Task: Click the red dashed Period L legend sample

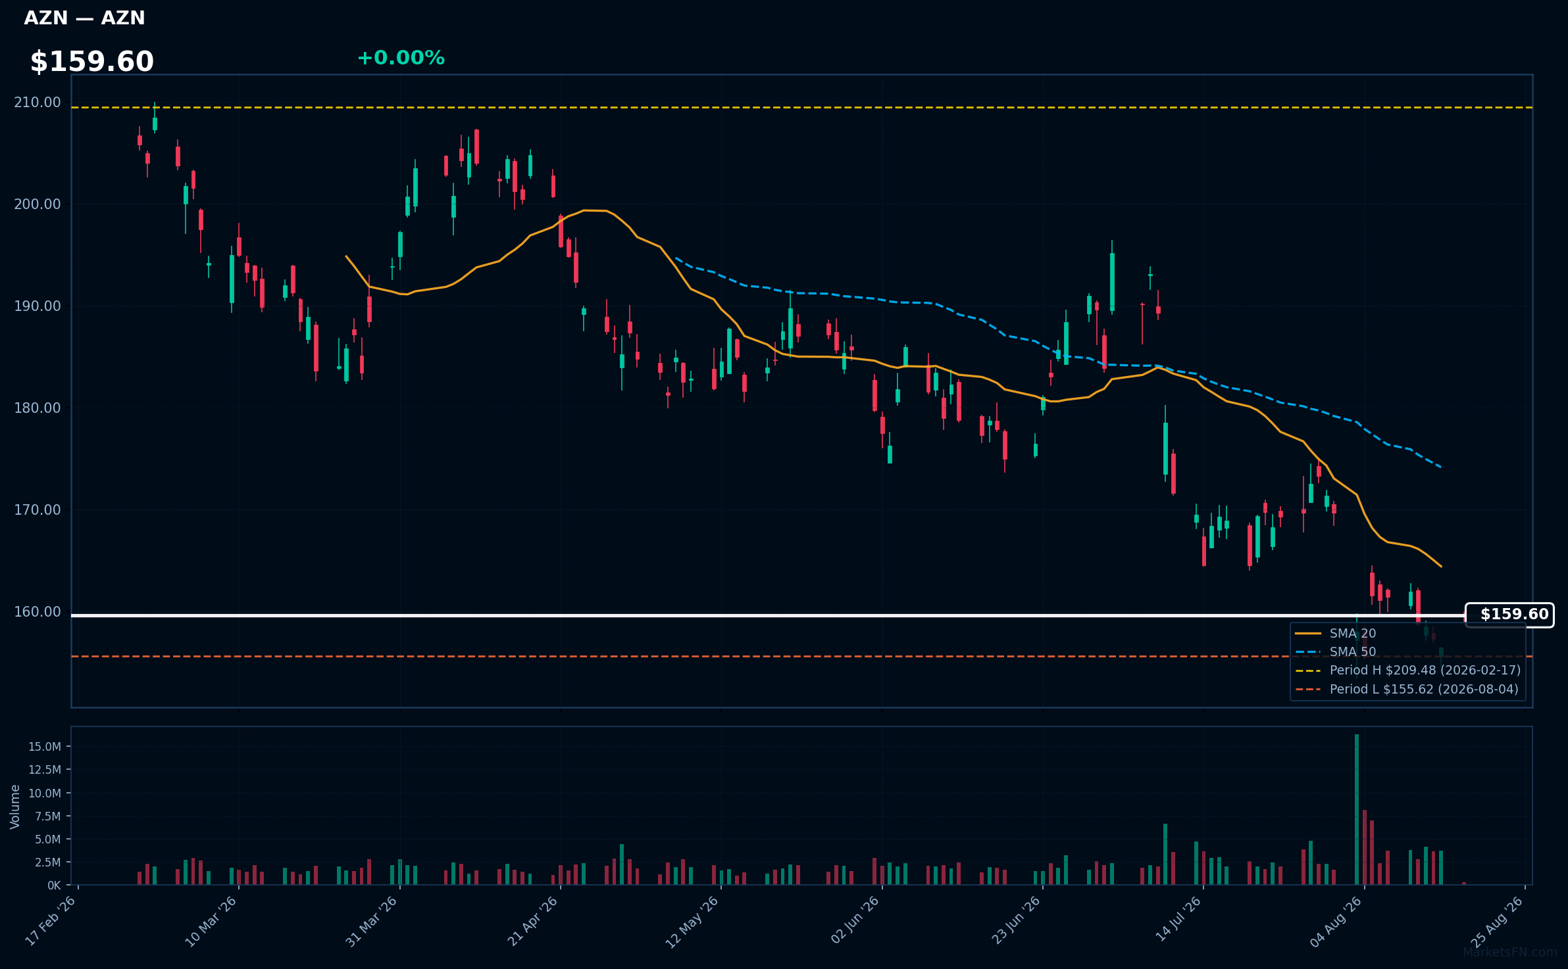Action: pos(1308,690)
